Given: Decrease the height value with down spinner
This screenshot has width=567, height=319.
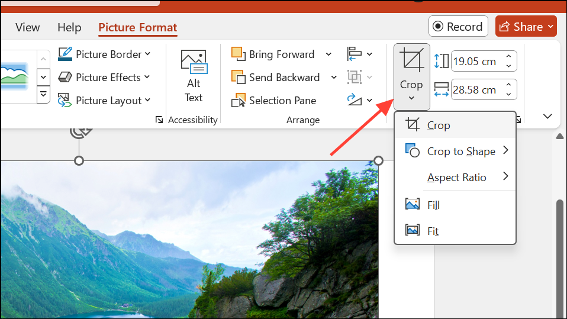Looking at the screenshot, I should coord(509,66).
